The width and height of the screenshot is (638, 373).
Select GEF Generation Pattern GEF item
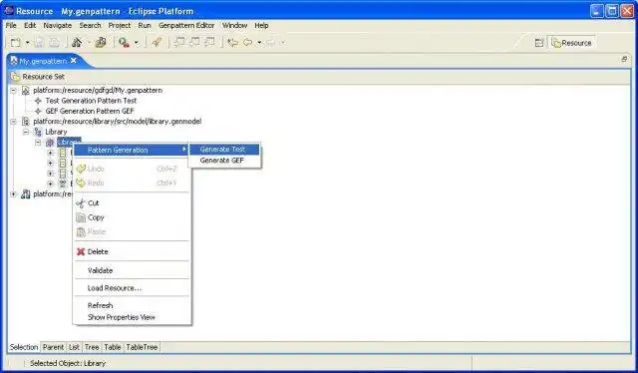point(90,111)
